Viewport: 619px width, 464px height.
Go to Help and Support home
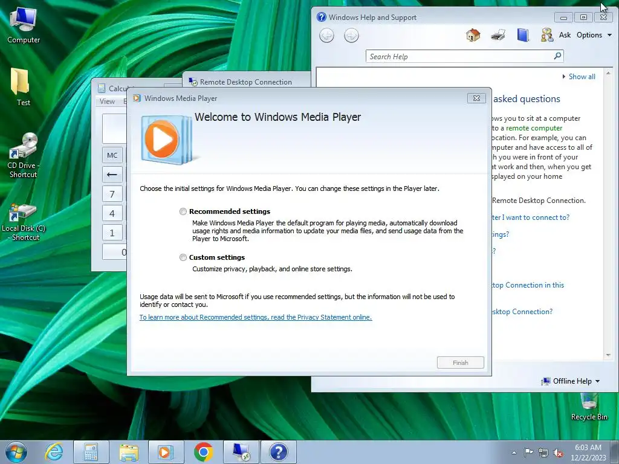(x=473, y=35)
